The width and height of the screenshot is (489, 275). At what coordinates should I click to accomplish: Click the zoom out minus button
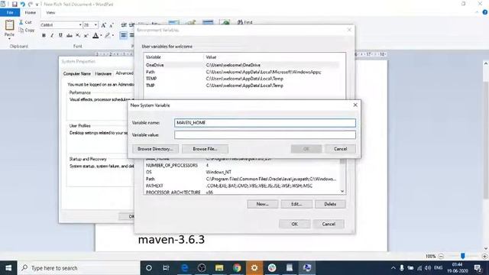[x=441, y=257]
